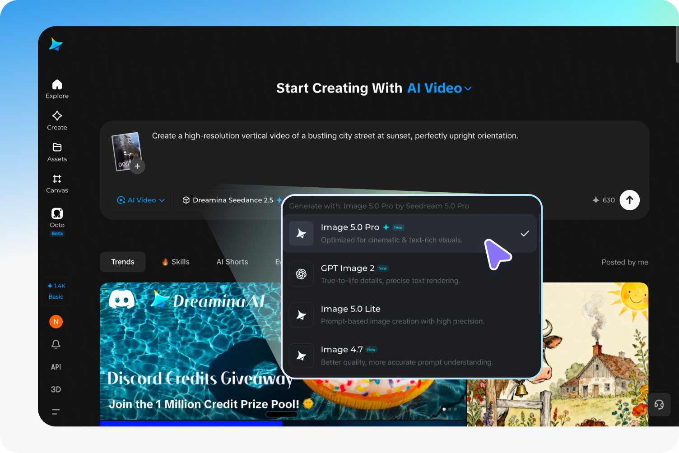679x453 pixels.
Task: Click the checkmark beside Image 5.0 Pro
Action: click(525, 233)
